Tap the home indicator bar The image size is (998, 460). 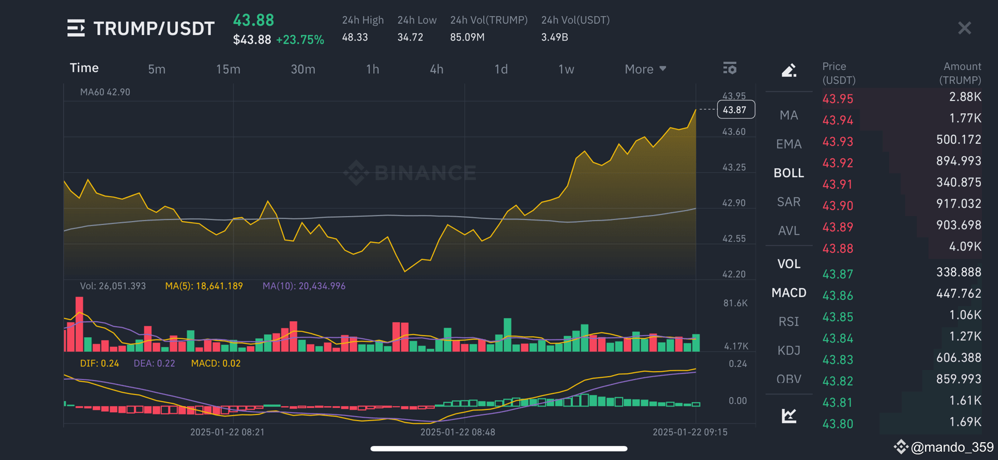click(499, 448)
